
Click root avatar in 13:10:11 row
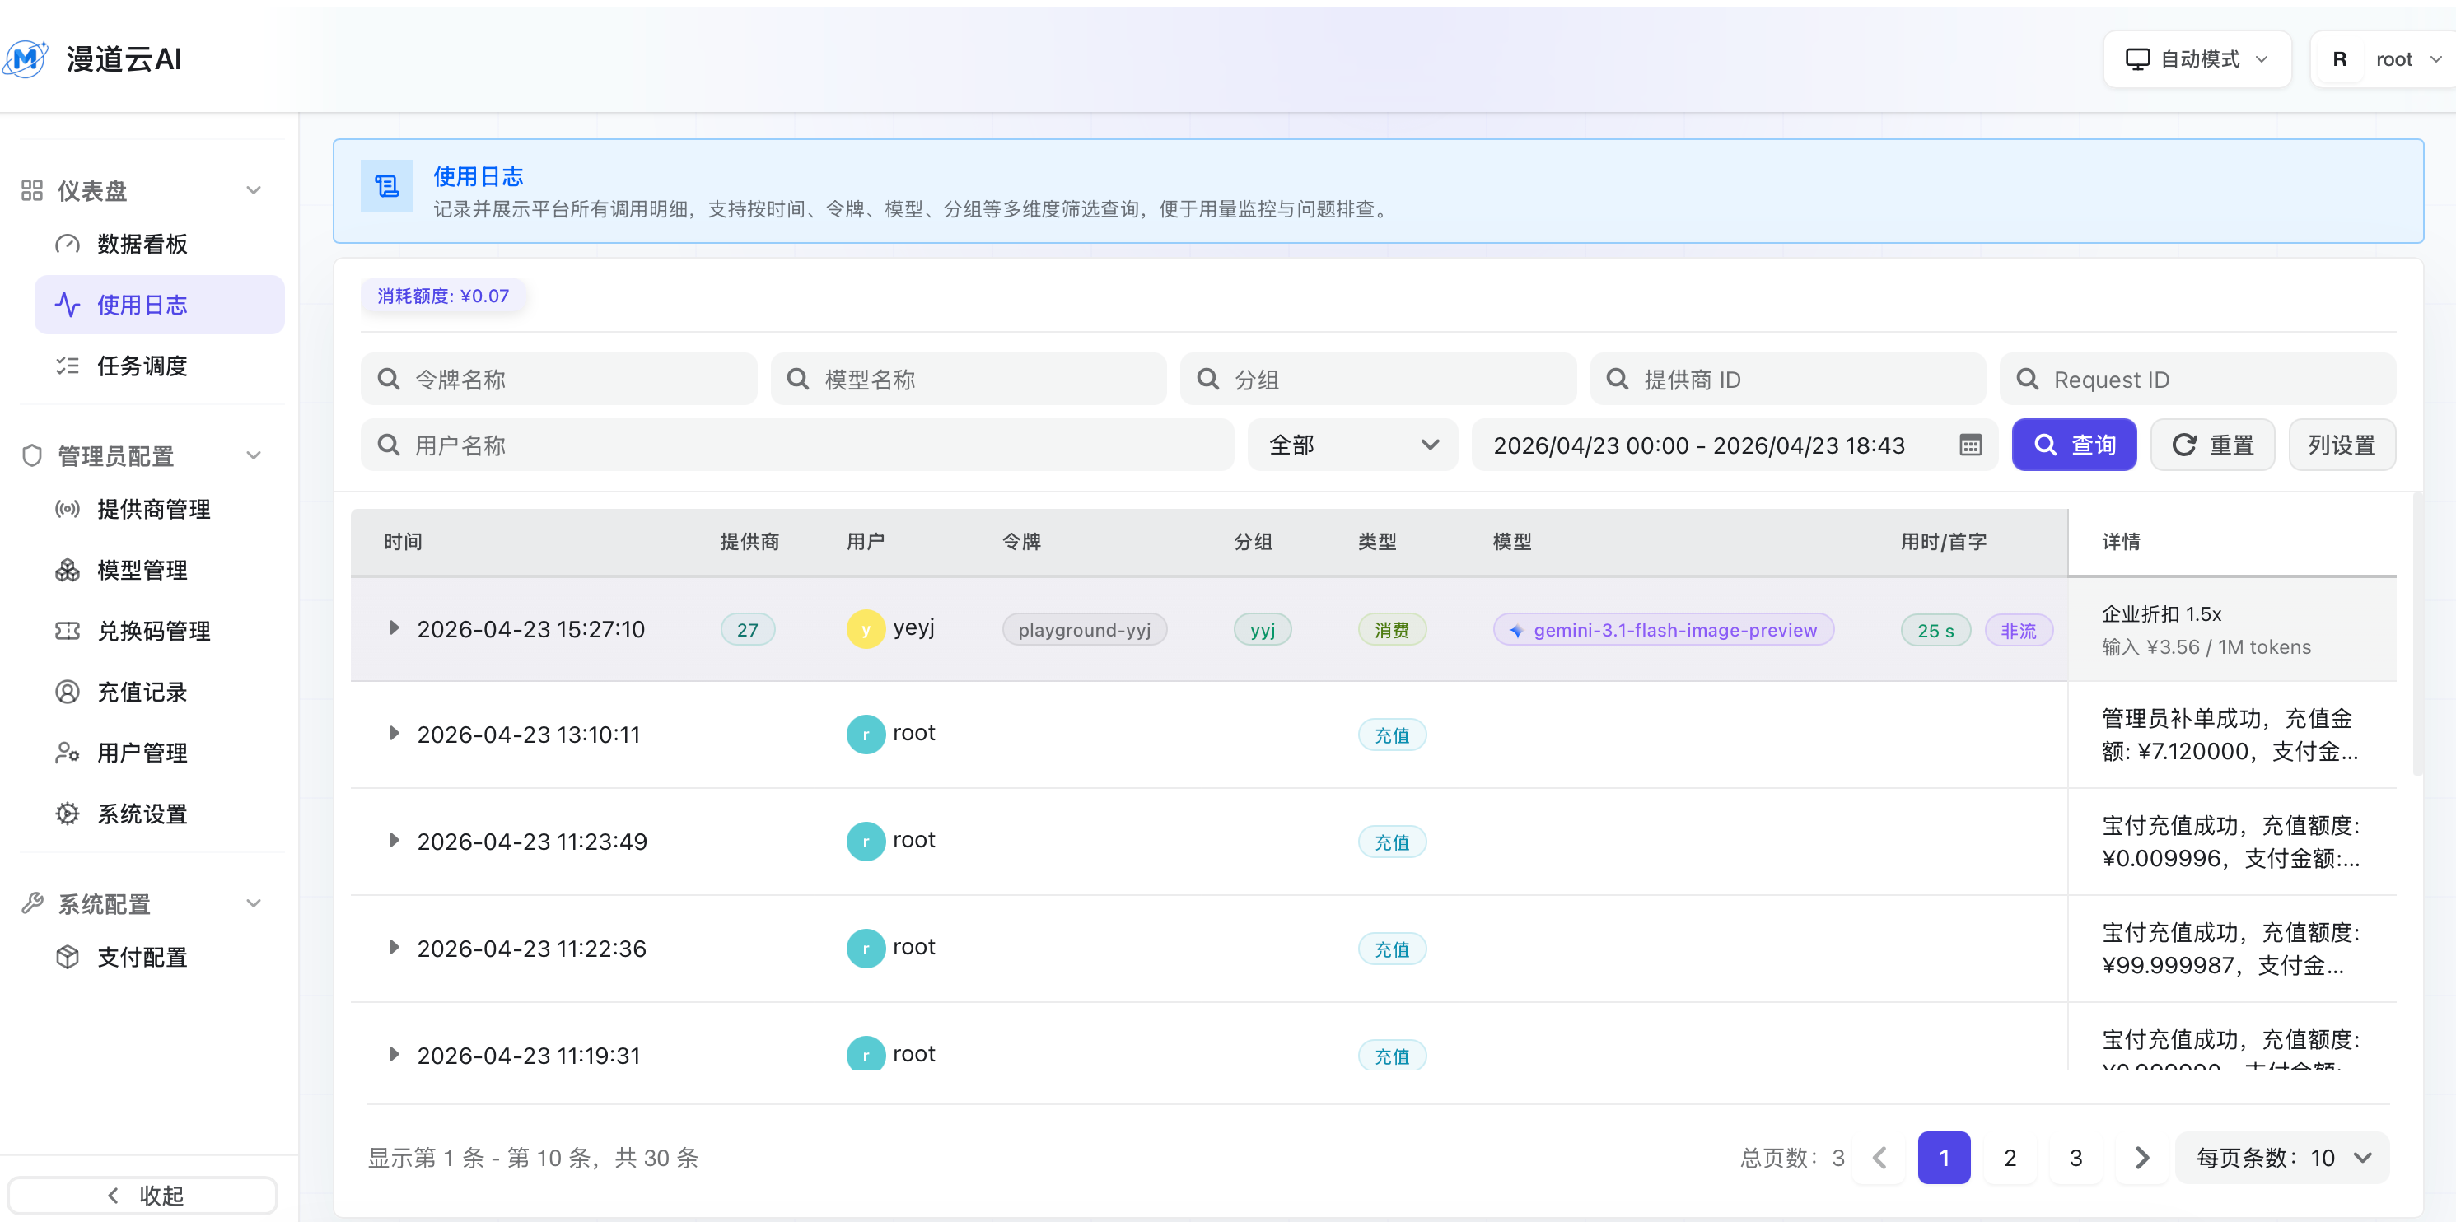pos(866,735)
